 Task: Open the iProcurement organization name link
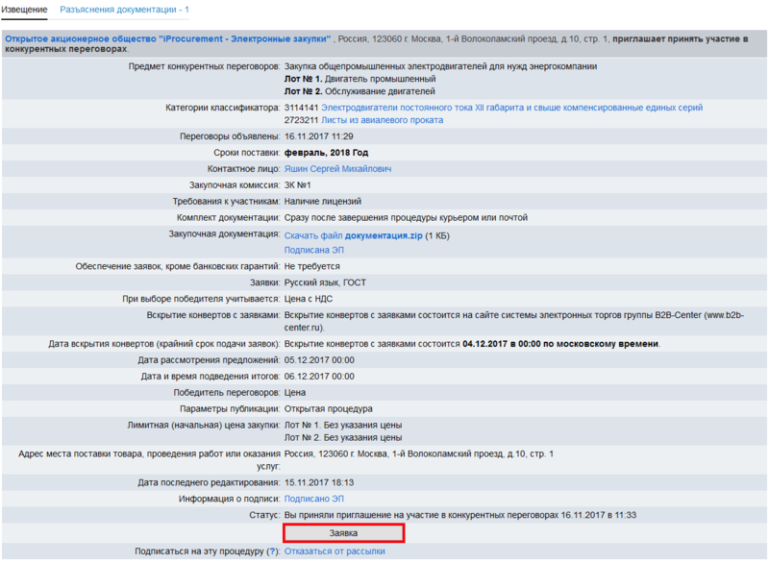pyautogui.click(x=168, y=38)
